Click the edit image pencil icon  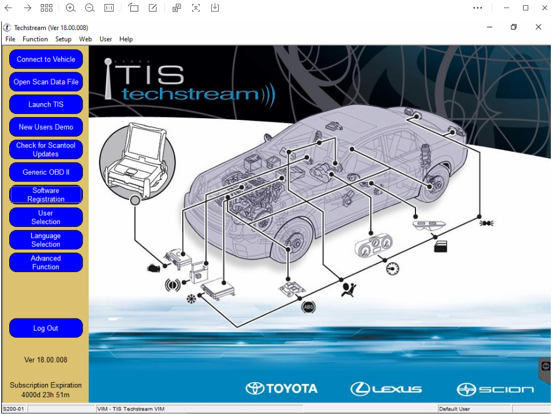(x=153, y=8)
